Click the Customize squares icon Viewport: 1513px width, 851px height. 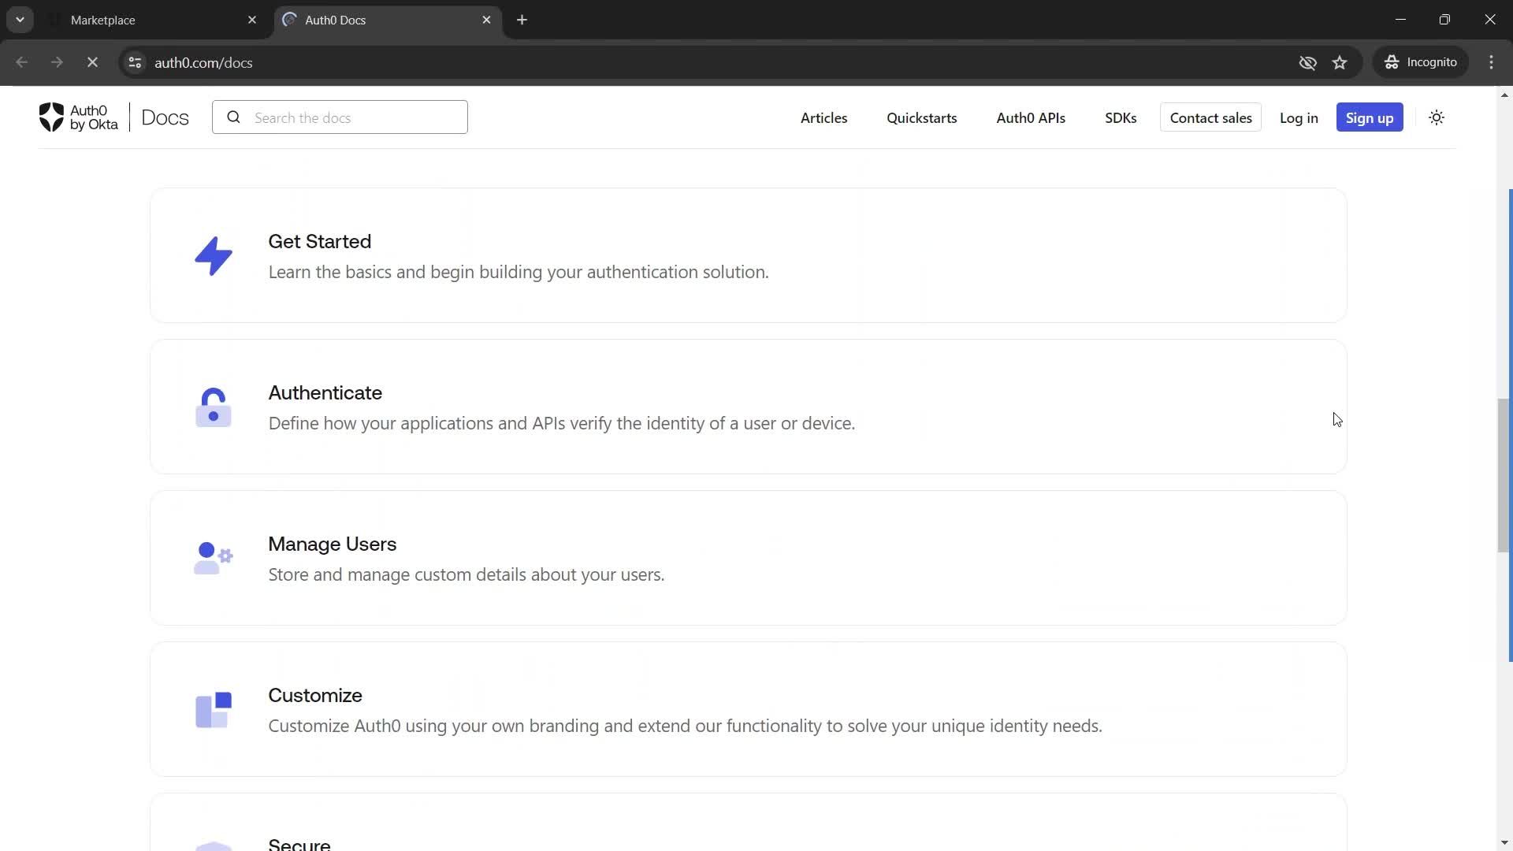[x=214, y=710]
